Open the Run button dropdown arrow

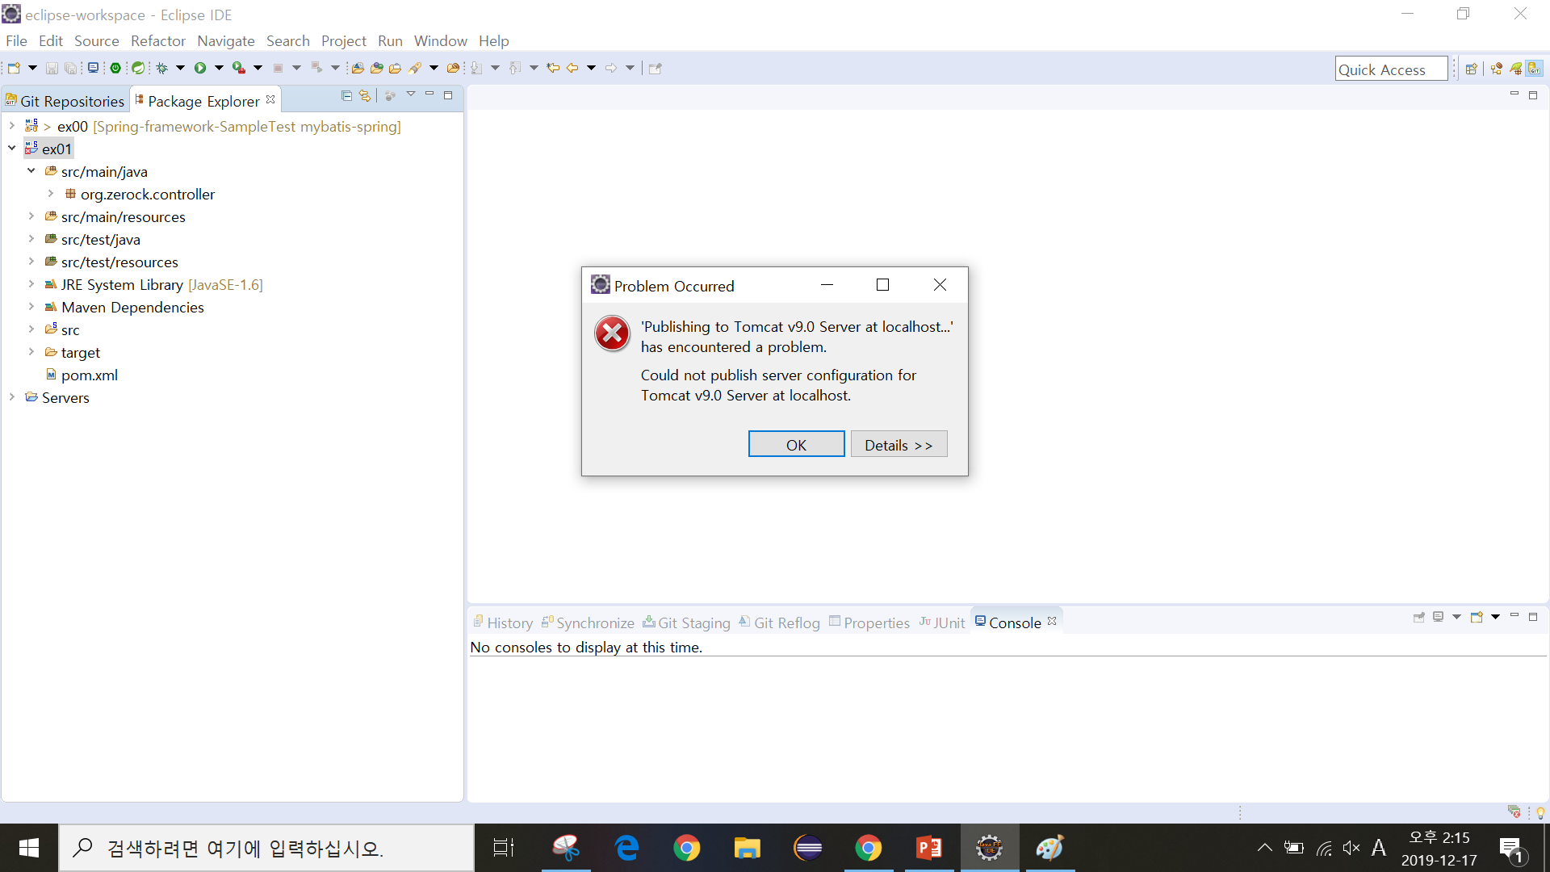point(219,68)
